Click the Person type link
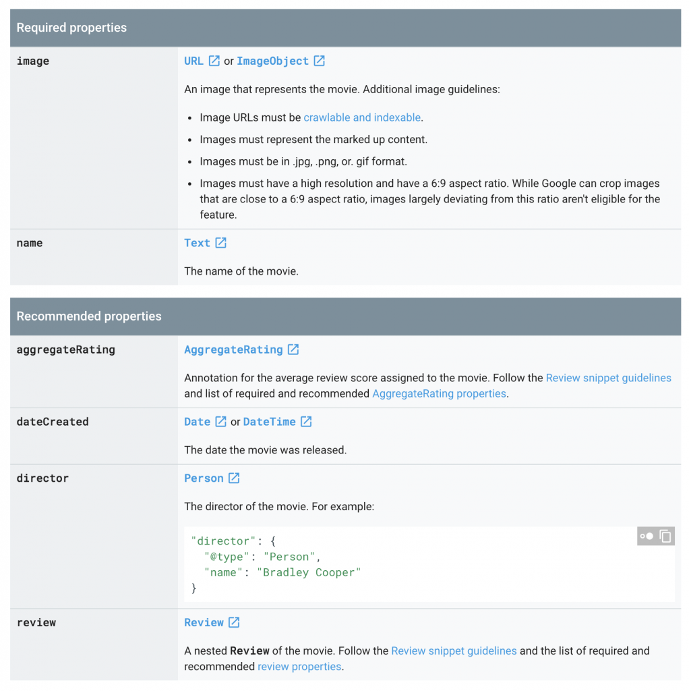This screenshot has height=691, width=689. [x=204, y=478]
